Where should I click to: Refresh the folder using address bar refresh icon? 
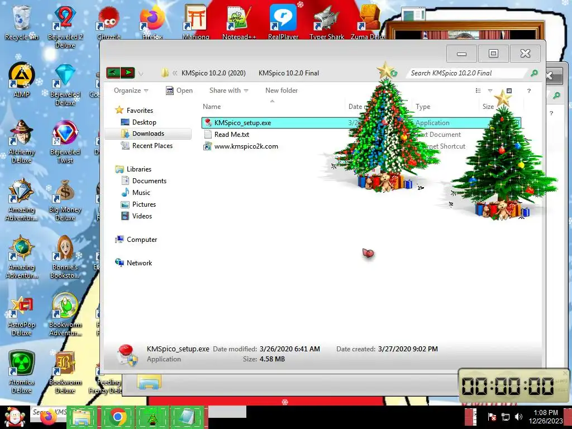(394, 73)
